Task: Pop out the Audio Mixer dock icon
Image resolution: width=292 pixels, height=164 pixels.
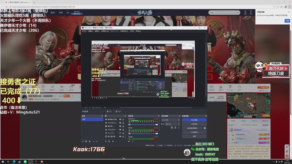Action: 159,116
